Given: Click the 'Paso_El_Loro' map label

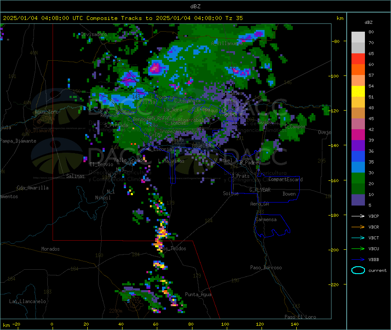Looking at the screenshot, I should (x=300, y=317).
